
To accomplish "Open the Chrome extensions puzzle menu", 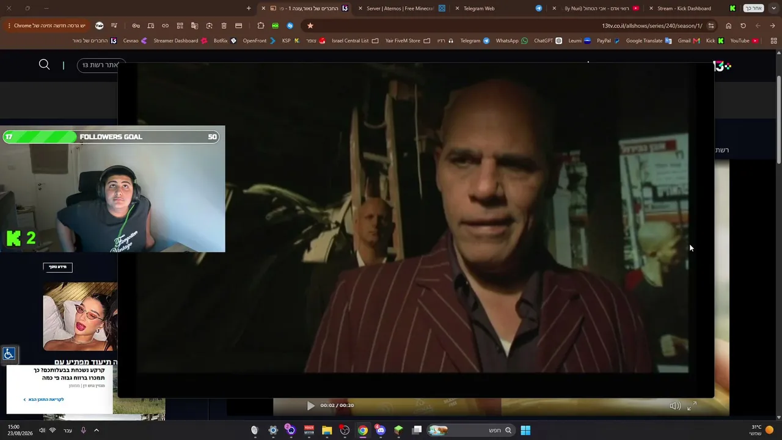I will tap(261, 26).
